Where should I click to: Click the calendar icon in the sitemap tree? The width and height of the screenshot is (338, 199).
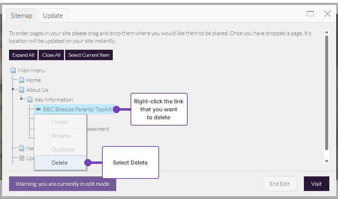point(22,158)
